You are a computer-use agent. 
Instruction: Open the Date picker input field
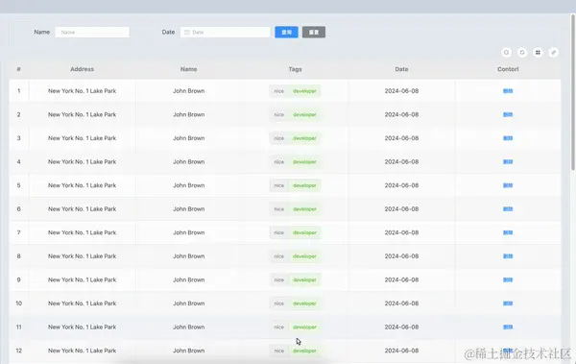pyautogui.click(x=226, y=33)
